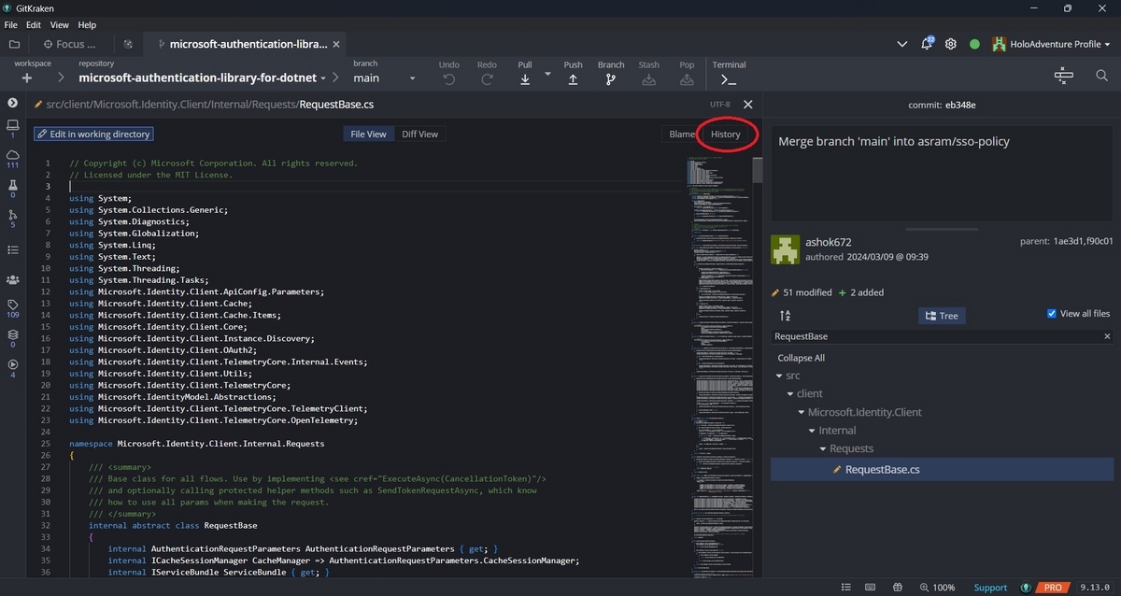Screen dimensions: 1121x596
Task: Open the Edit menu
Action: pyautogui.click(x=34, y=25)
